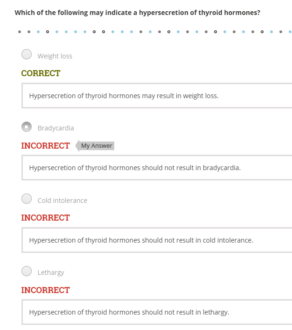The height and width of the screenshot is (330, 292).
Task: Select the Weight loss radio button
Action: coord(27,54)
